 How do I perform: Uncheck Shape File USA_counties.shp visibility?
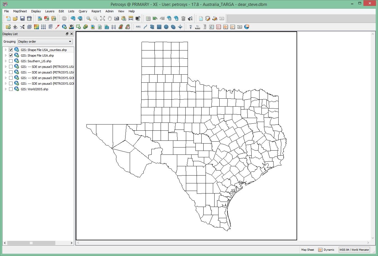click(11, 49)
